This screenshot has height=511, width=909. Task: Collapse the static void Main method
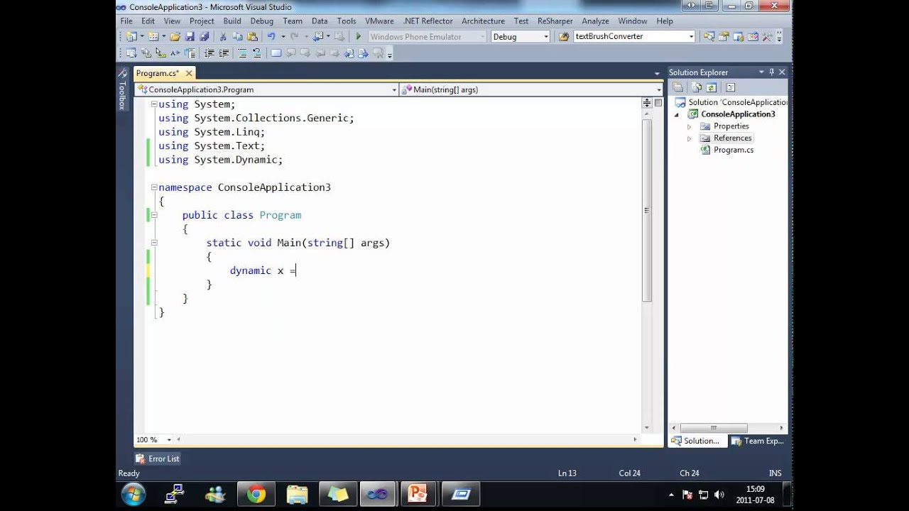pos(153,243)
